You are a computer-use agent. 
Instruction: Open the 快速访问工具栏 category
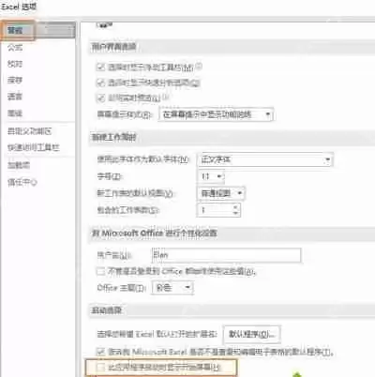point(34,147)
